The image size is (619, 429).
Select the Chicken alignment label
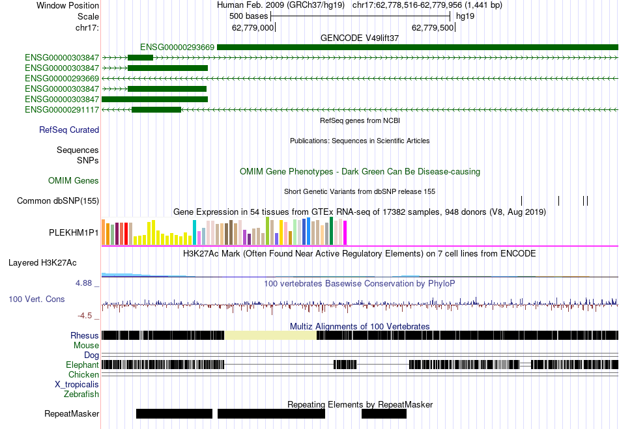(x=83, y=374)
